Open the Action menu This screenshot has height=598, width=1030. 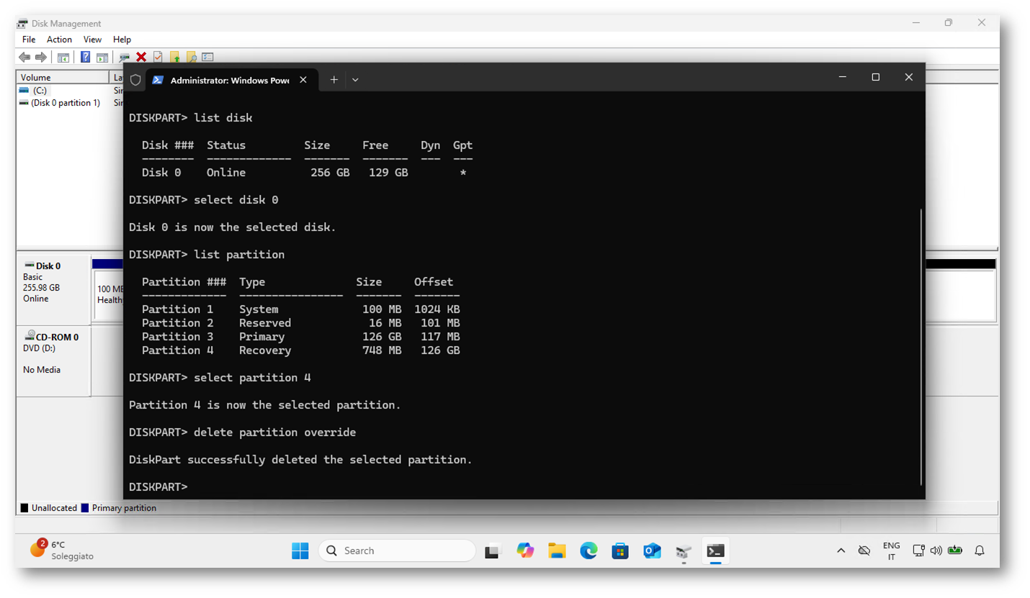coord(59,40)
